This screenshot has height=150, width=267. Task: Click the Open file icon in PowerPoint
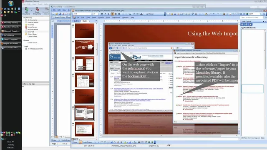[x=171, y=14]
